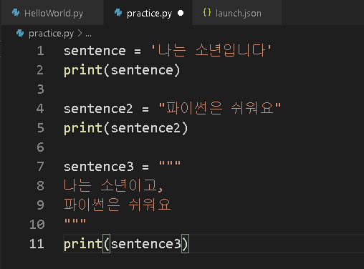Open the launch.json tab
The height and width of the screenshot is (269, 364).
click(x=237, y=13)
